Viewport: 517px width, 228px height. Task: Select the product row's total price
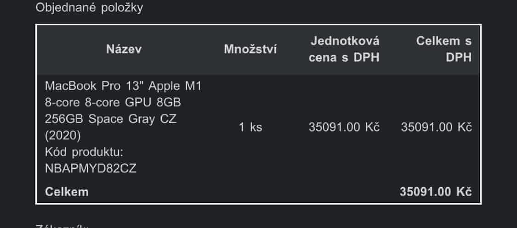tap(436, 127)
